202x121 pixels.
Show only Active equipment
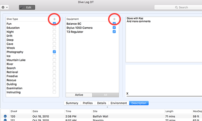click(79, 95)
